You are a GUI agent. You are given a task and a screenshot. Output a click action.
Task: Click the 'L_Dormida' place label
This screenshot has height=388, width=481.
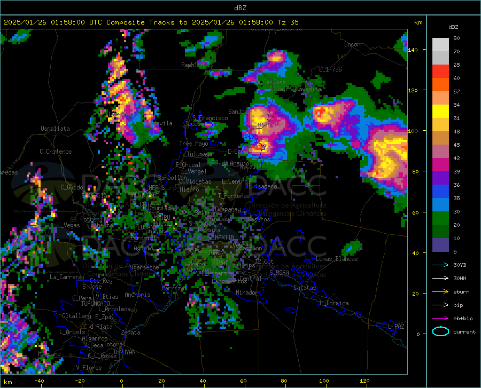(x=333, y=303)
